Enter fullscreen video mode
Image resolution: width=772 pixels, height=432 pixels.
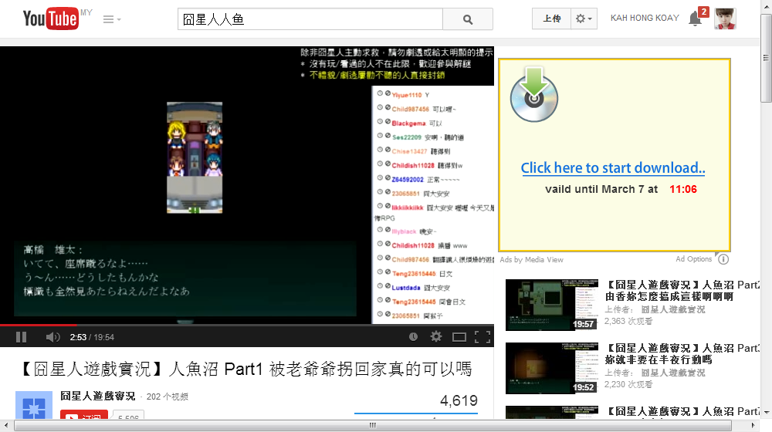click(x=482, y=337)
